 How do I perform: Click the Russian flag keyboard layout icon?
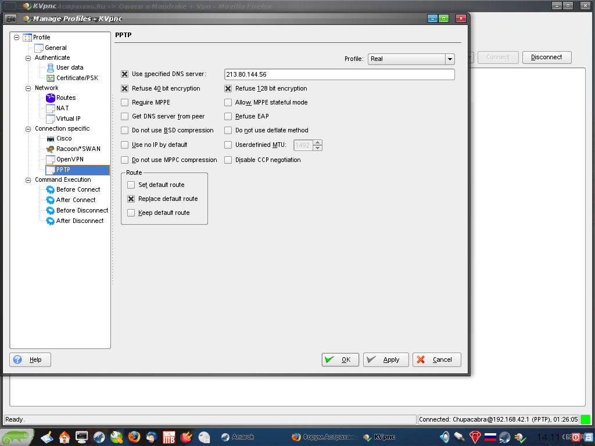tap(490, 437)
